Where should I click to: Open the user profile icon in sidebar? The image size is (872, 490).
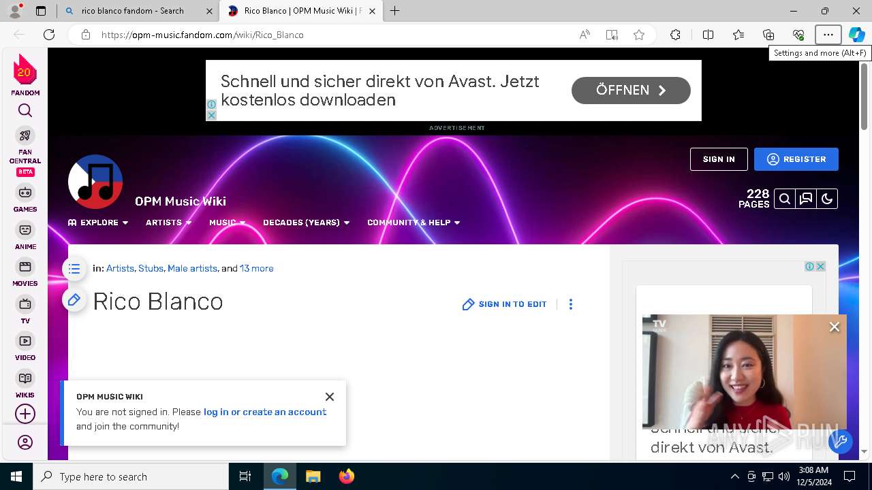point(25,442)
